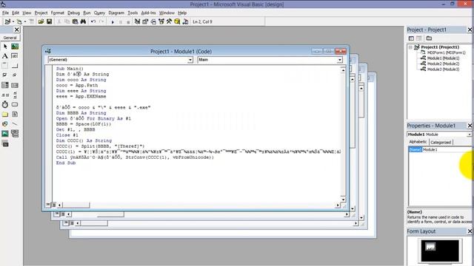Viewport: 474px width, 266px height.
Task: Open the Debug menu
Action: coord(73,13)
